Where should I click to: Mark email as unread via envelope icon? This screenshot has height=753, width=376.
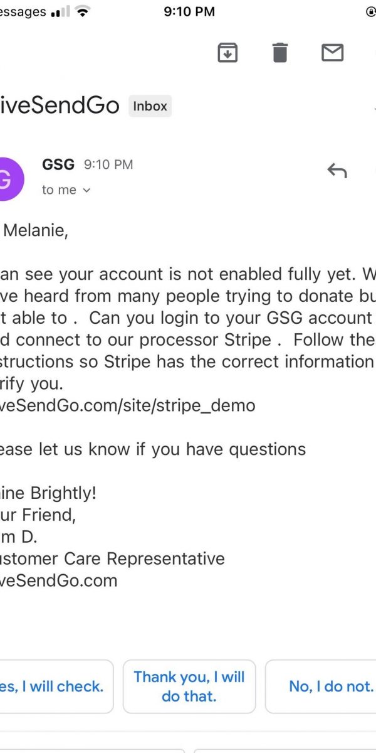click(332, 53)
